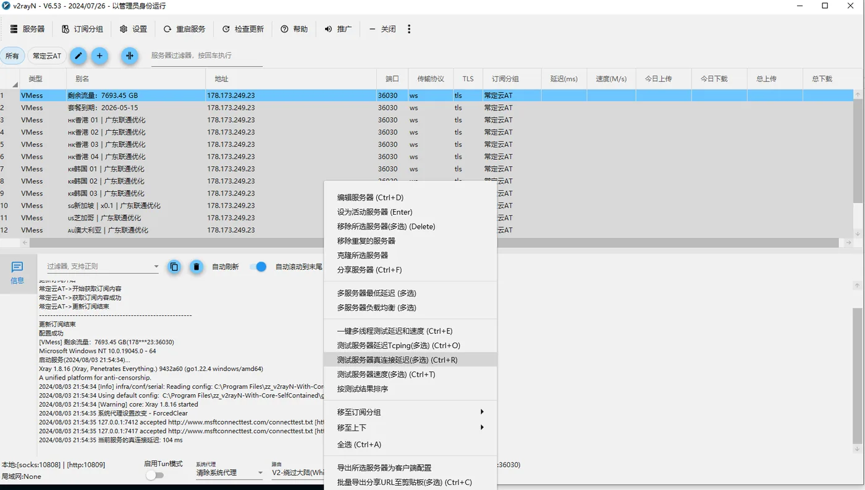Choose 导出所选服务器为客户端配置

click(x=410, y=468)
